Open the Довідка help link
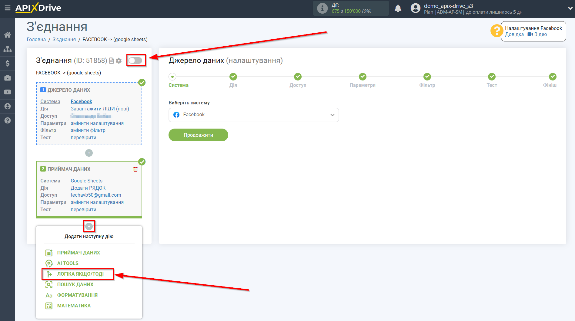The image size is (575, 321). pos(514,34)
